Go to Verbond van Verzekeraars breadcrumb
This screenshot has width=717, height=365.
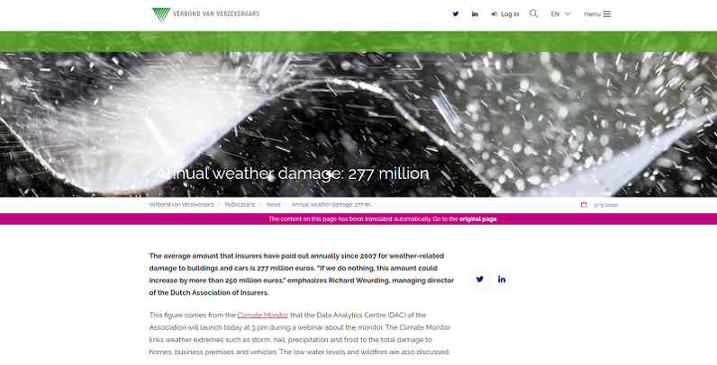click(x=181, y=205)
